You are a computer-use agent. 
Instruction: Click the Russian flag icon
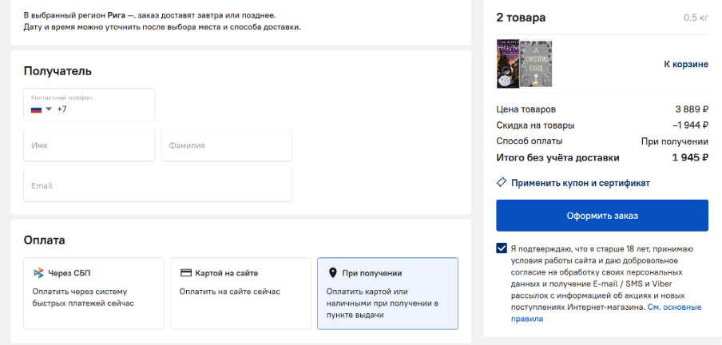click(x=36, y=109)
